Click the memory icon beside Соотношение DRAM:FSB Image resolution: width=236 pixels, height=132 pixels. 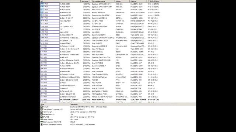click(42, 122)
